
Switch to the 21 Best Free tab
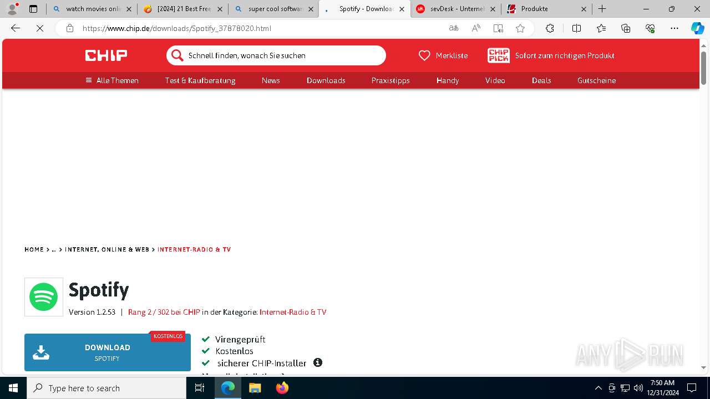[x=182, y=9]
